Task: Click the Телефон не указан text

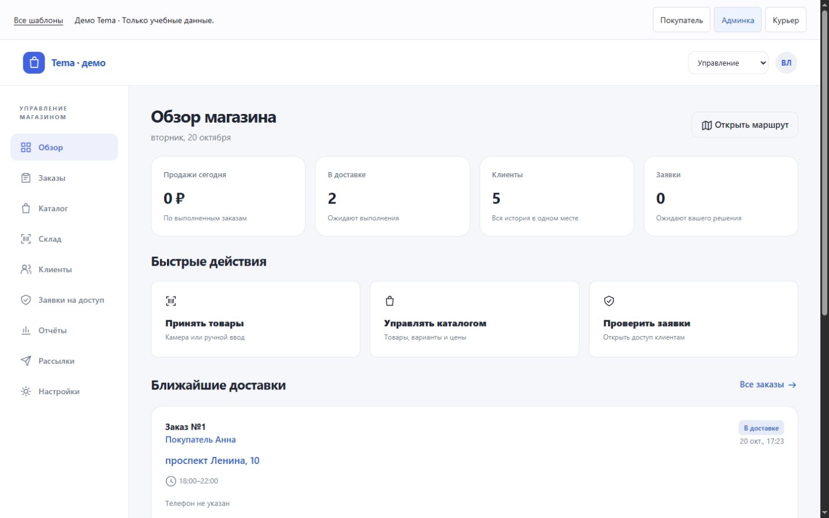Action: [197, 503]
